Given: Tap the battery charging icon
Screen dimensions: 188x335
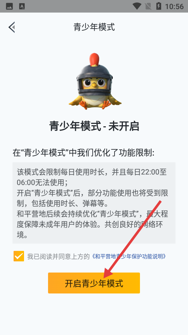Looking at the screenshot, I should 159,6.
